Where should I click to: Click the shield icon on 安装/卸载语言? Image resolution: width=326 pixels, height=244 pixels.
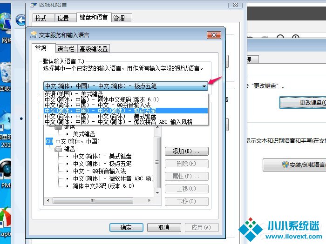pos(285,165)
